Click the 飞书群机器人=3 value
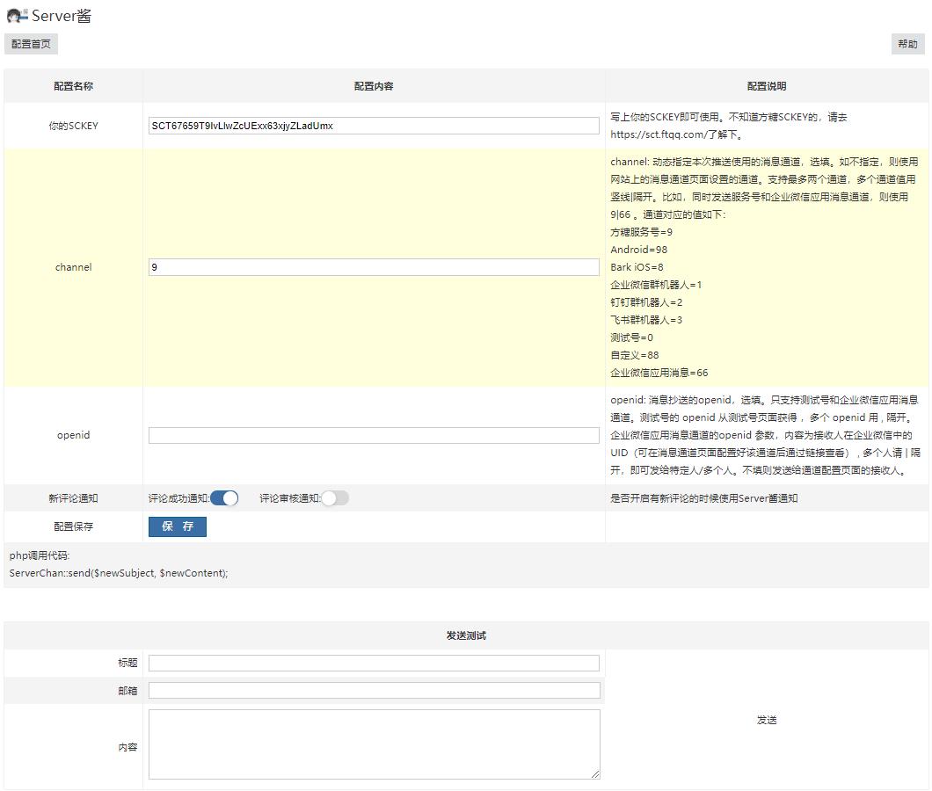The height and width of the screenshot is (791, 932). pos(647,320)
